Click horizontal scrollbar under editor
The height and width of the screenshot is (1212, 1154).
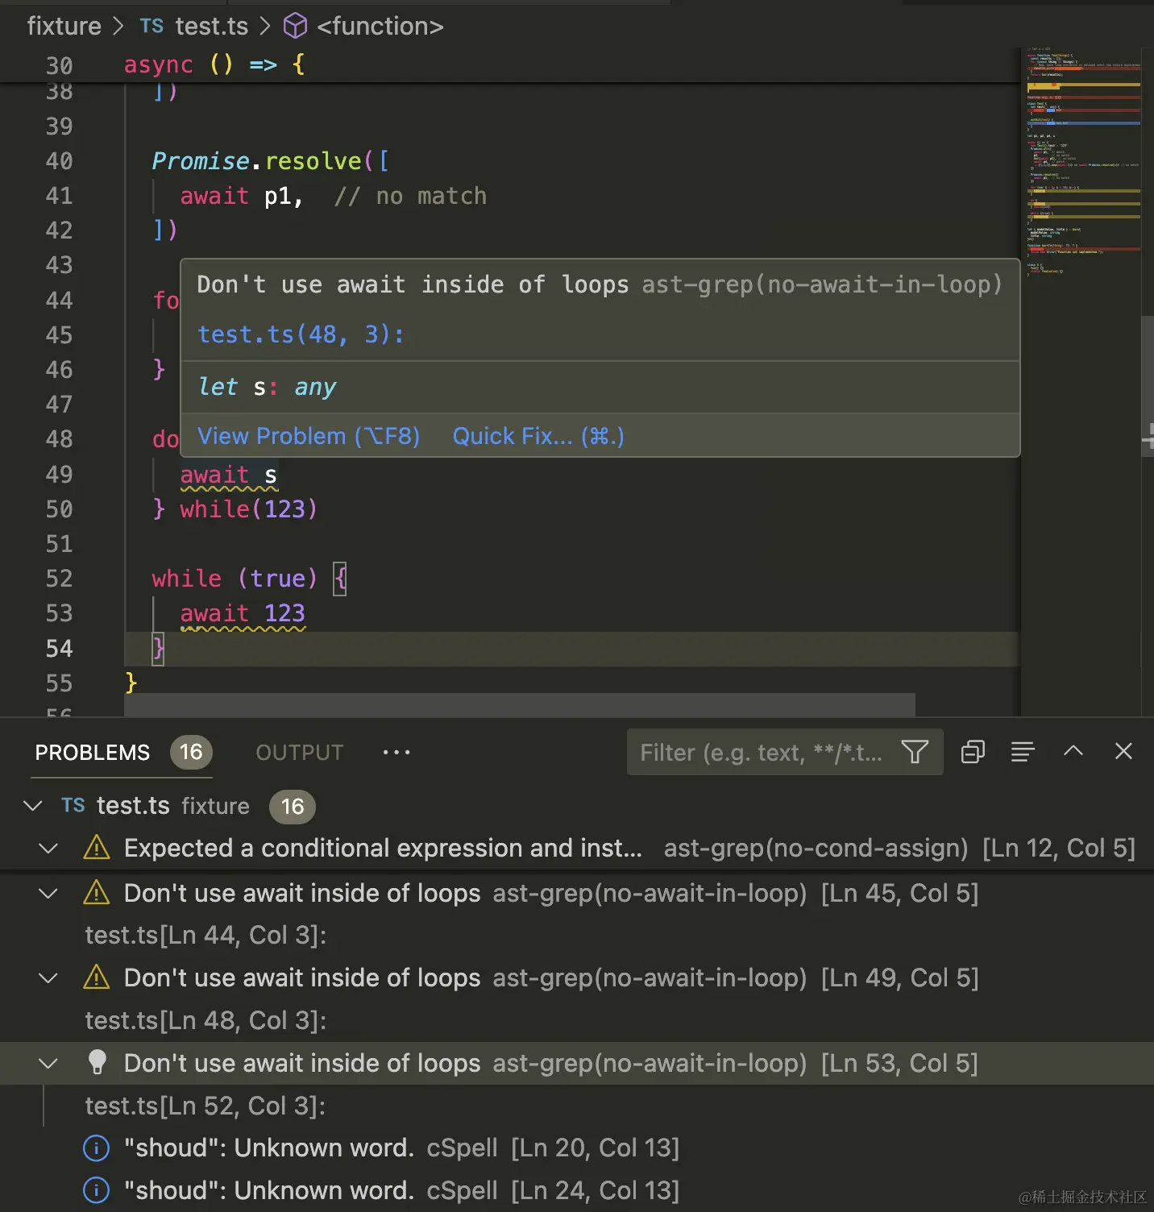coord(520,704)
